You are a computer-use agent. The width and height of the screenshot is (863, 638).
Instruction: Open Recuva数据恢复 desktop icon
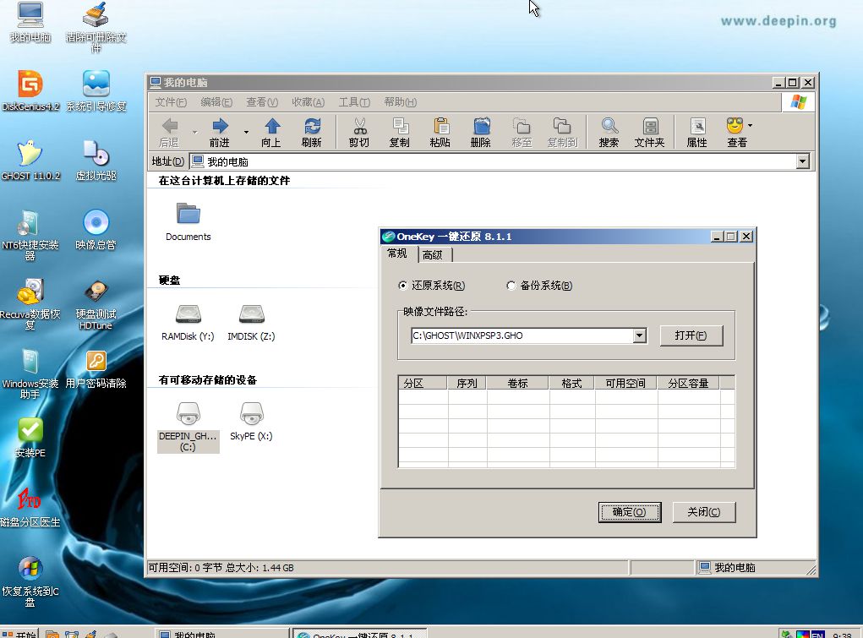[x=30, y=304]
